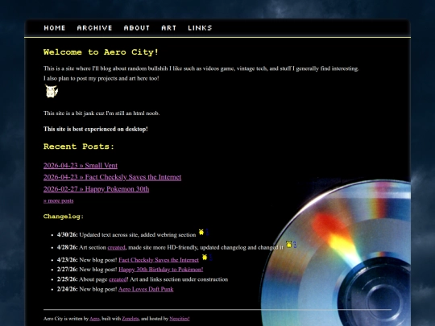Open Fact Checksly link in the changelog

coord(159,260)
